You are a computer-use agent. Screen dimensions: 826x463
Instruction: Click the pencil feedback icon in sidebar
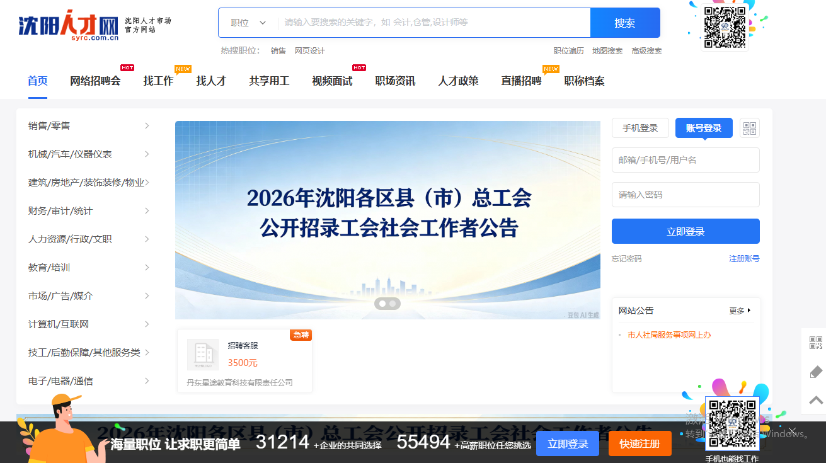(815, 372)
